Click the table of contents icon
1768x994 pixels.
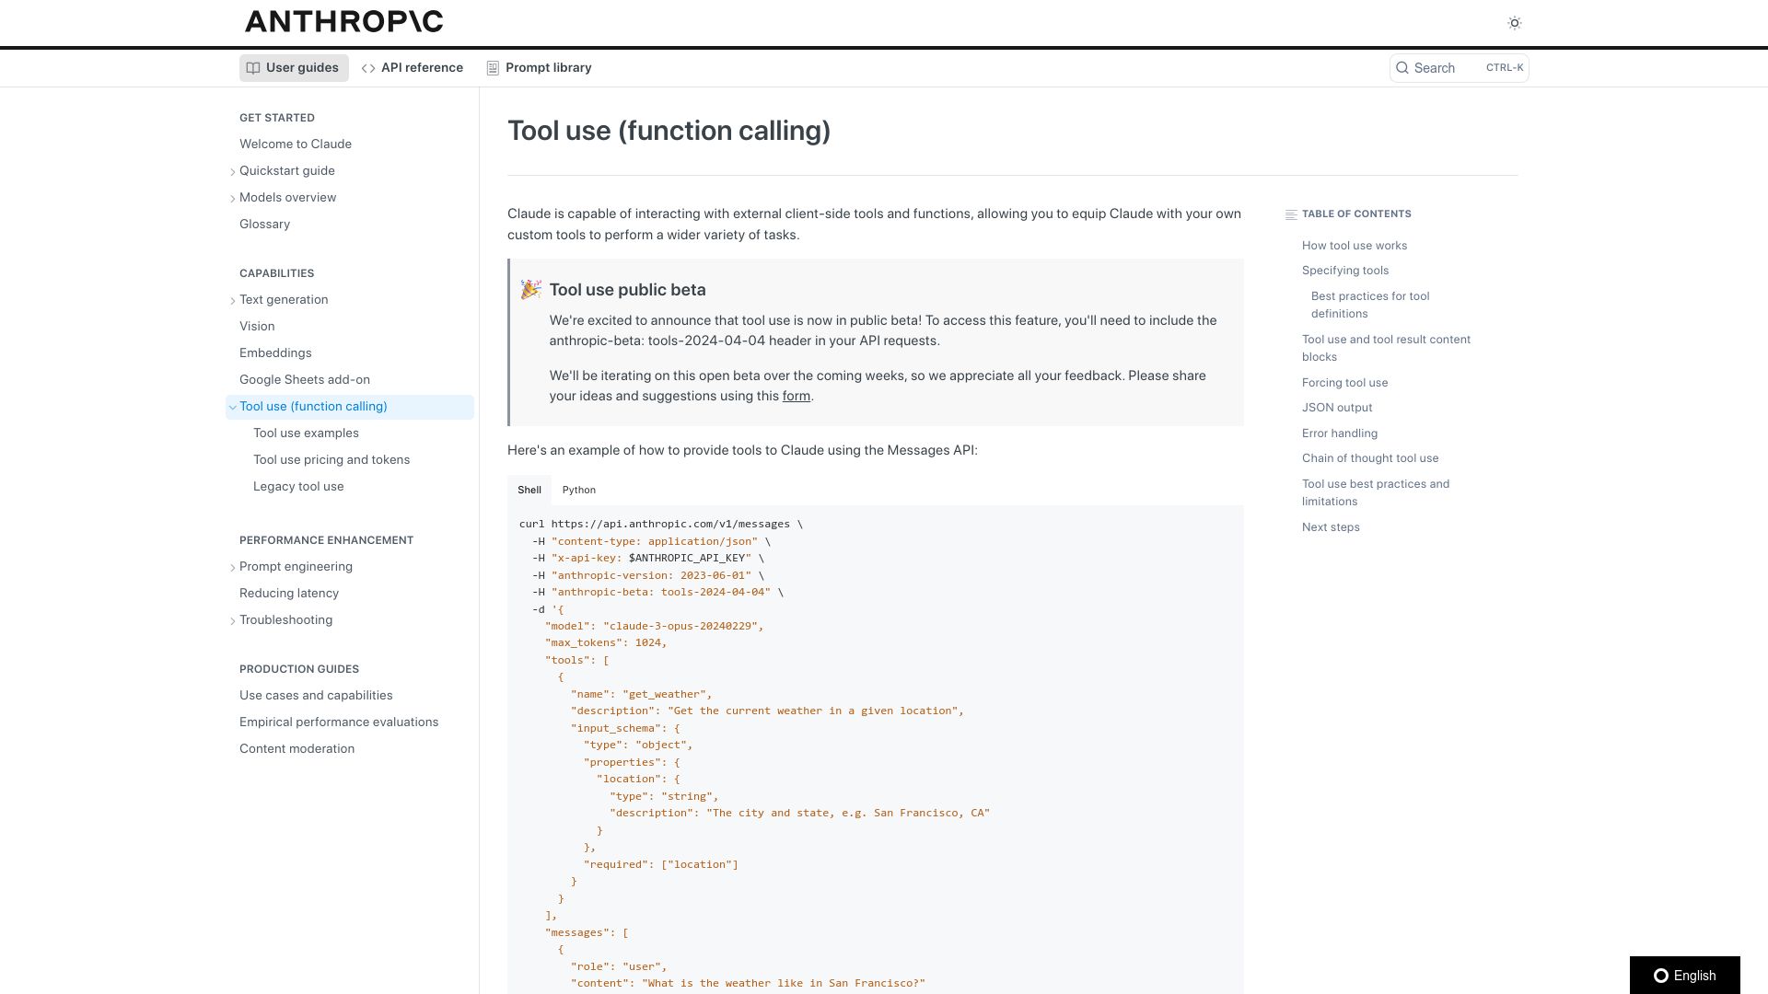(1291, 214)
